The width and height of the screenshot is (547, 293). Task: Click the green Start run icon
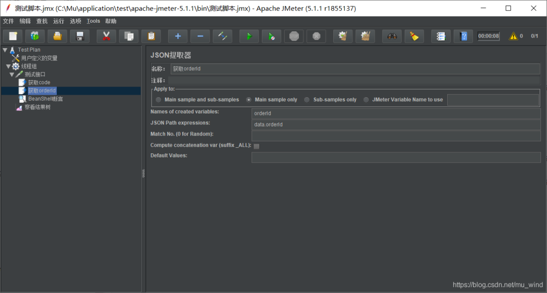coord(249,36)
